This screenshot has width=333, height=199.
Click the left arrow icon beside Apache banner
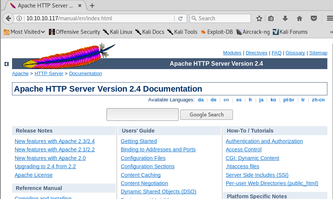(x=6, y=64)
